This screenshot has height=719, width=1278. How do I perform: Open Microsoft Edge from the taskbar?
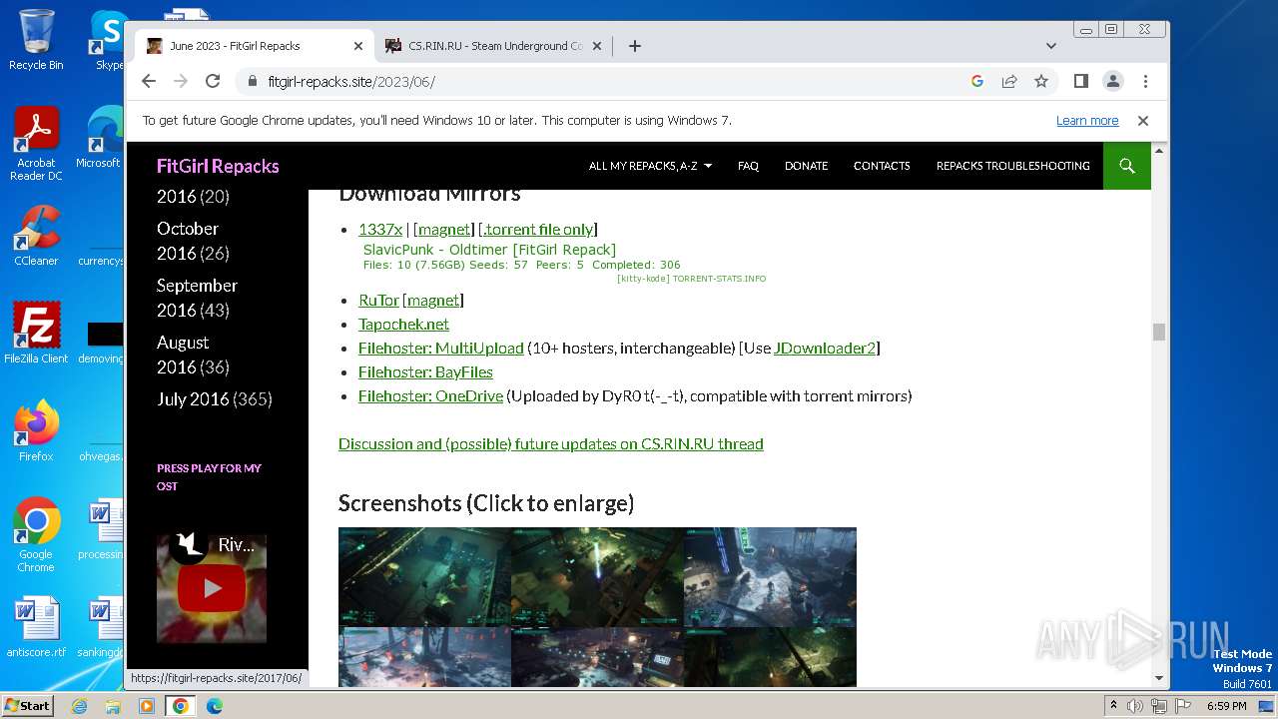coord(215,706)
